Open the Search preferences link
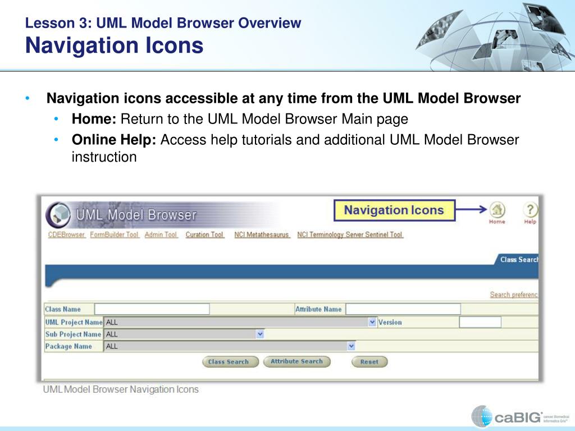This screenshot has width=575, height=431. [514, 295]
